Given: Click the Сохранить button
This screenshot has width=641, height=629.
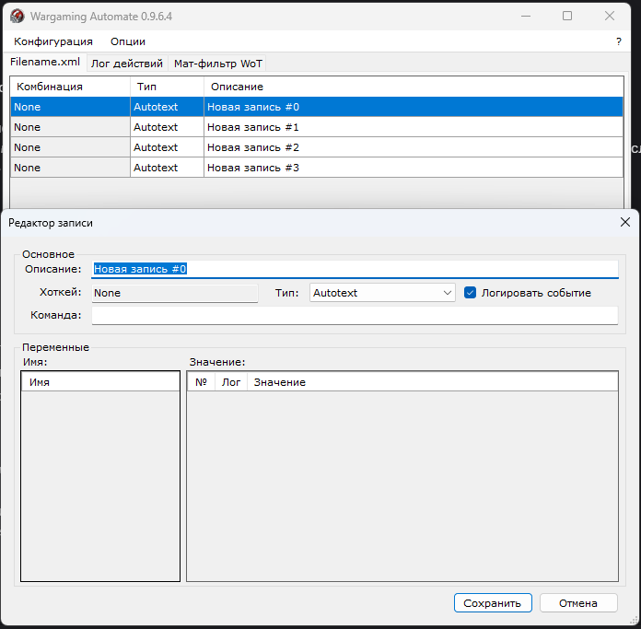Looking at the screenshot, I should (x=493, y=603).
